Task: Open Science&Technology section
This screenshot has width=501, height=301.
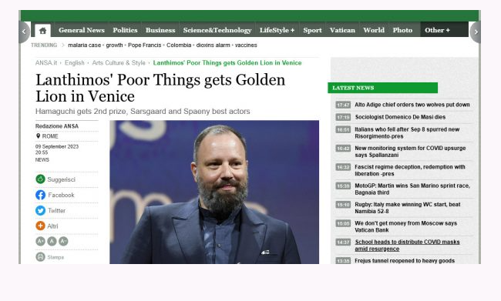Action: pyautogui.click(x=217, y=30)
